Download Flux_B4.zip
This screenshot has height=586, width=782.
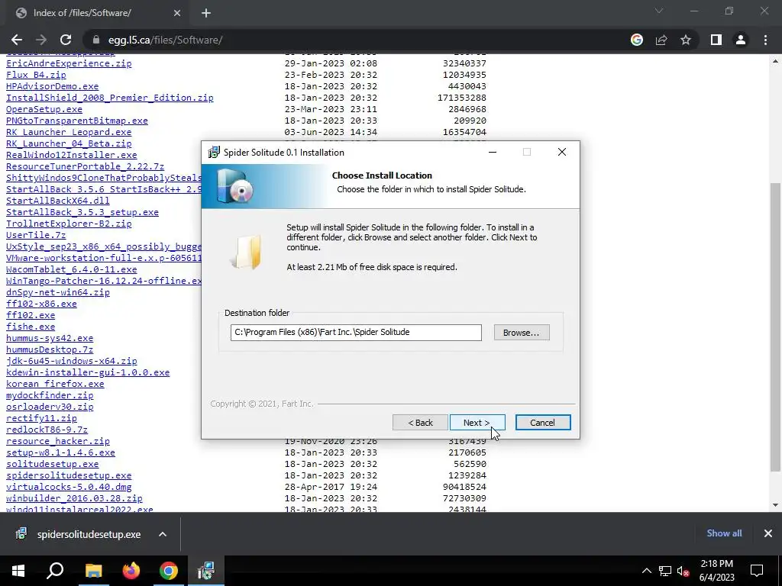pos(36,75)
